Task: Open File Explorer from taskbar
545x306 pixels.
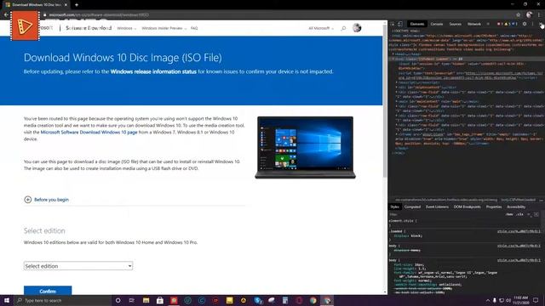Action: [146, 300]
